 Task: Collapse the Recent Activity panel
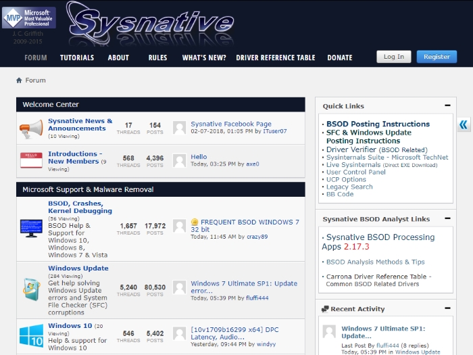click(x=447, y=308)
